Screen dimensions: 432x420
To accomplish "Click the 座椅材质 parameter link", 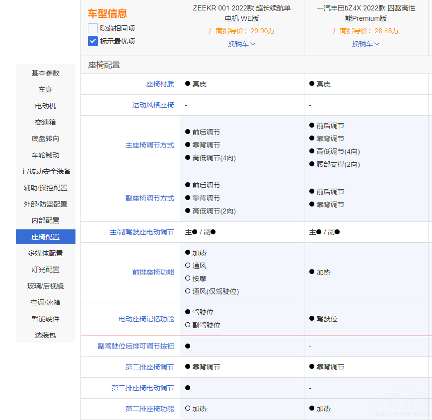I will point(160,84).
